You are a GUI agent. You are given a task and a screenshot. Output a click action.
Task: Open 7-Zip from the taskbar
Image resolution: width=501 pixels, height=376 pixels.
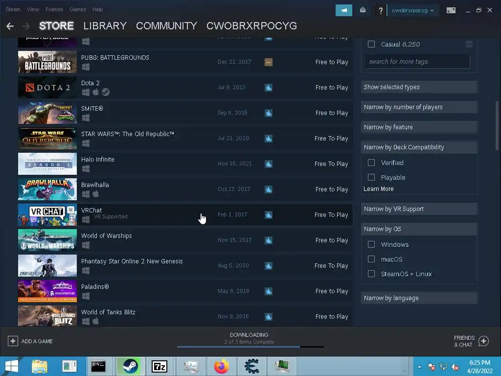pos(159,366)
